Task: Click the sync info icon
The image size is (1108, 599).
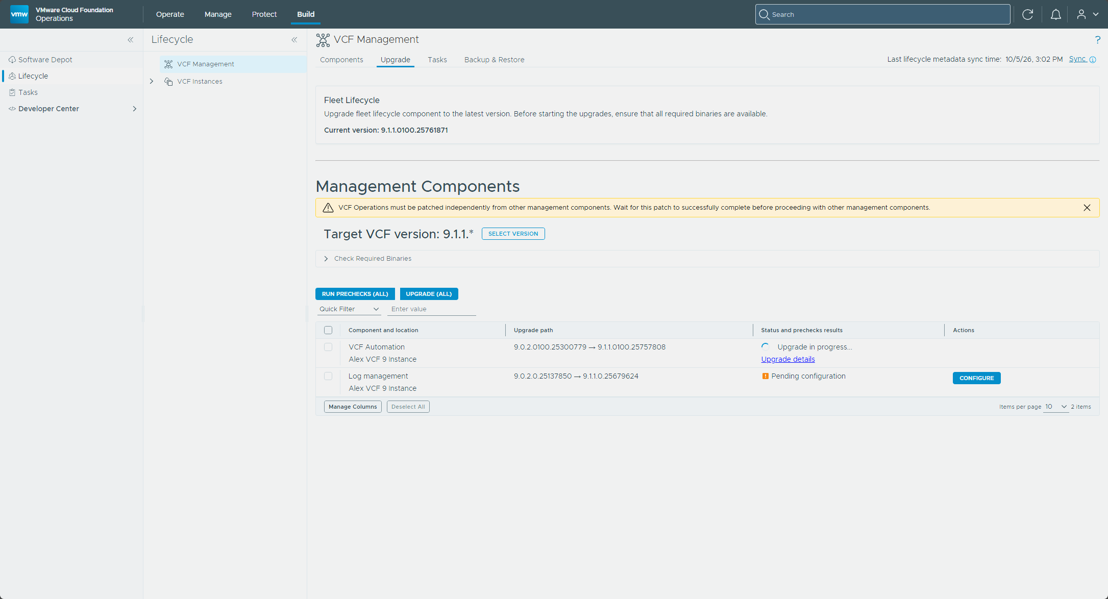Action: [x=1093, y=60]
